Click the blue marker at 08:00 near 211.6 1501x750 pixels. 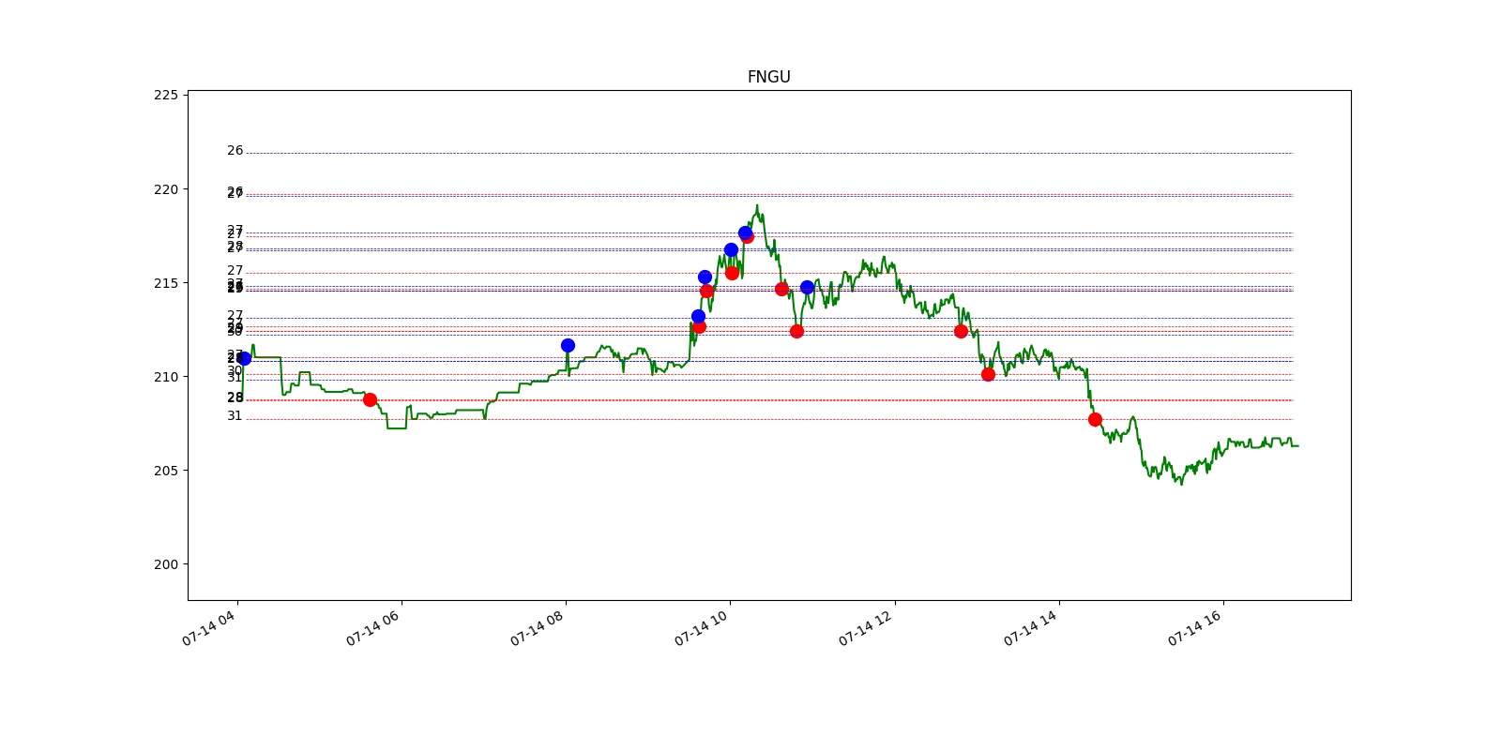pyautogui.click(x=568, y=345)
